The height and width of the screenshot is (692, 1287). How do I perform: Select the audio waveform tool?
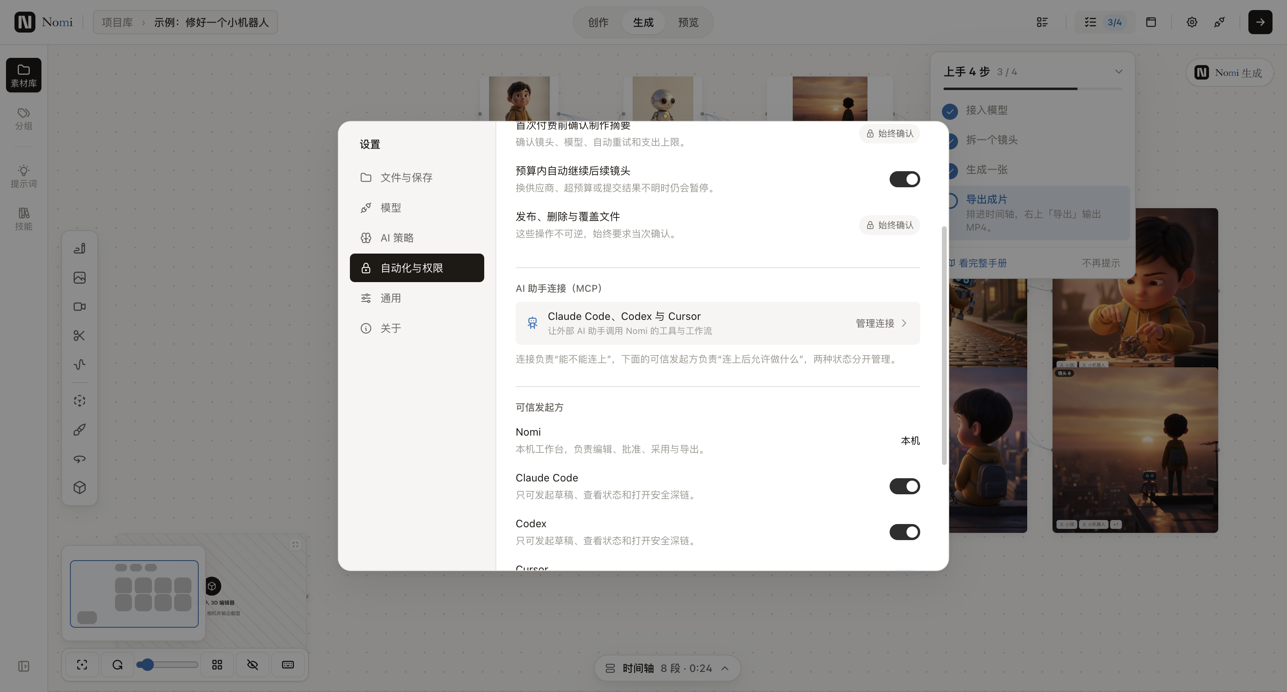pyautogui.click(x=80, y=364)
